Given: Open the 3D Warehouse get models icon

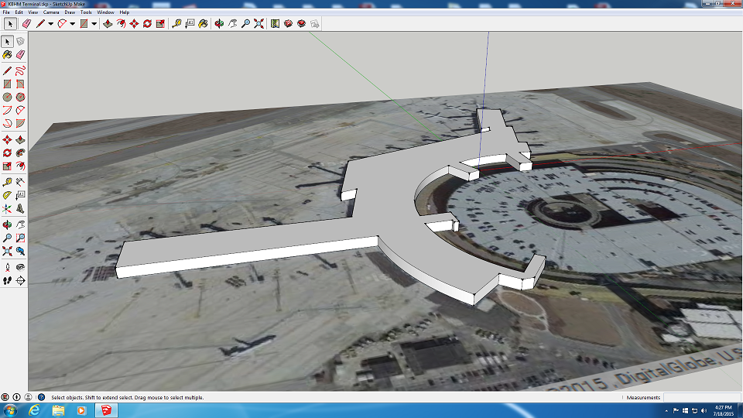Looking at the screenshot, I should coord(288,24).
